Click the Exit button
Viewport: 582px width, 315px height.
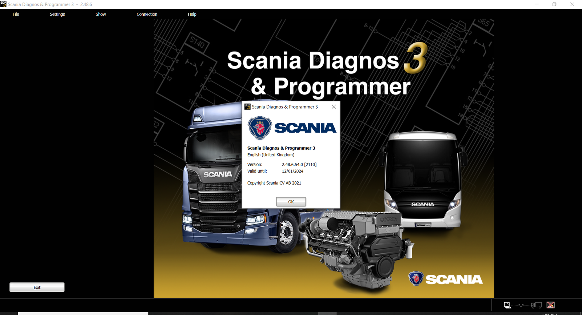pos(37,287)
